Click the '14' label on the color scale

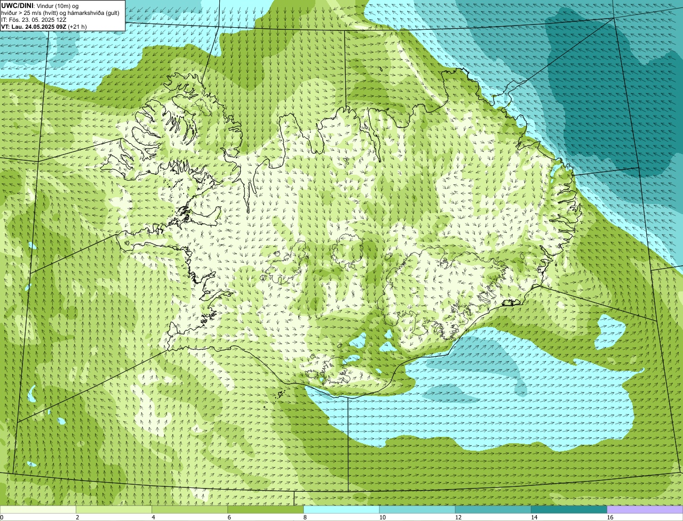534,517
